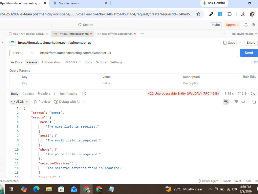The image size is (258, 194).
Task: Click the request URL input field
Action: coord(138,53)
